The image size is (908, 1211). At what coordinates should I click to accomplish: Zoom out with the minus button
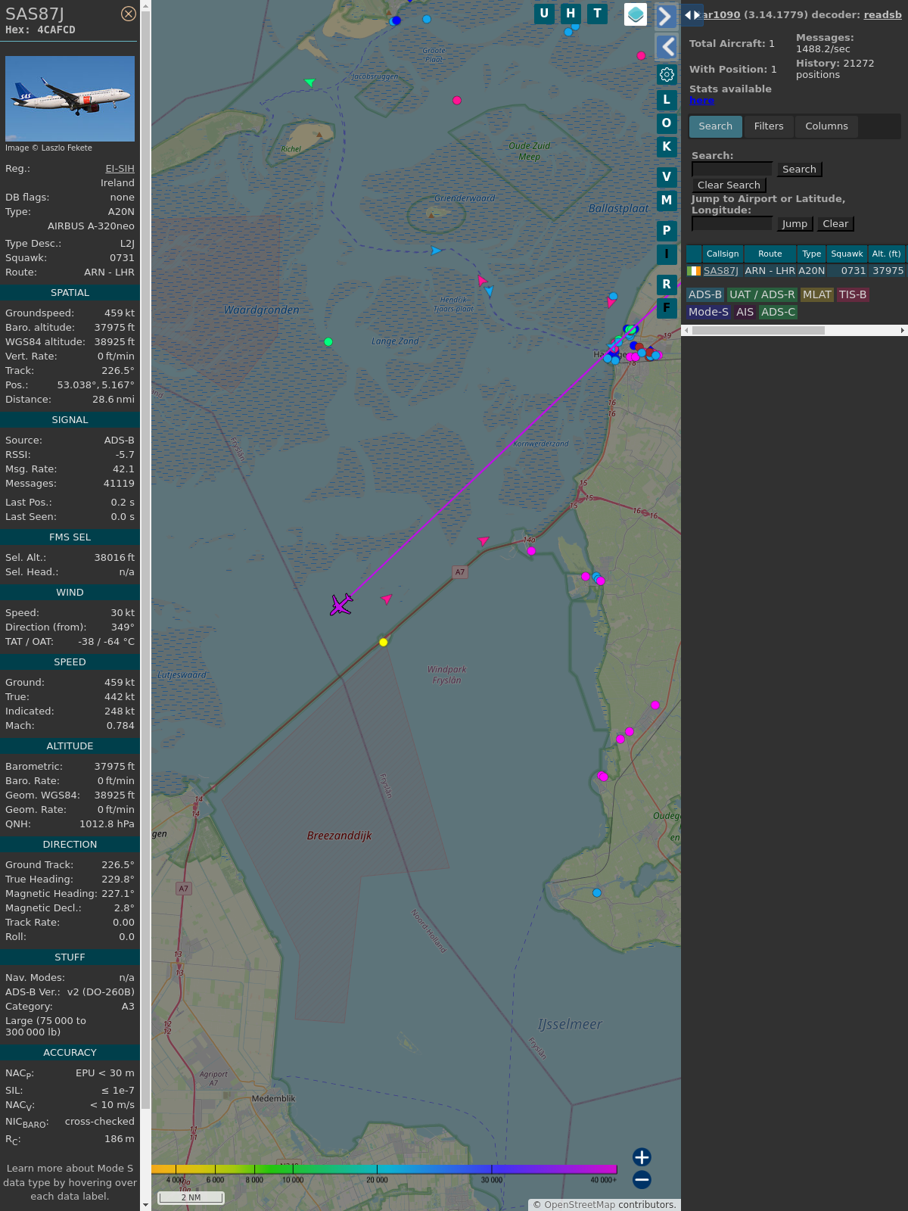[642, 1179]
